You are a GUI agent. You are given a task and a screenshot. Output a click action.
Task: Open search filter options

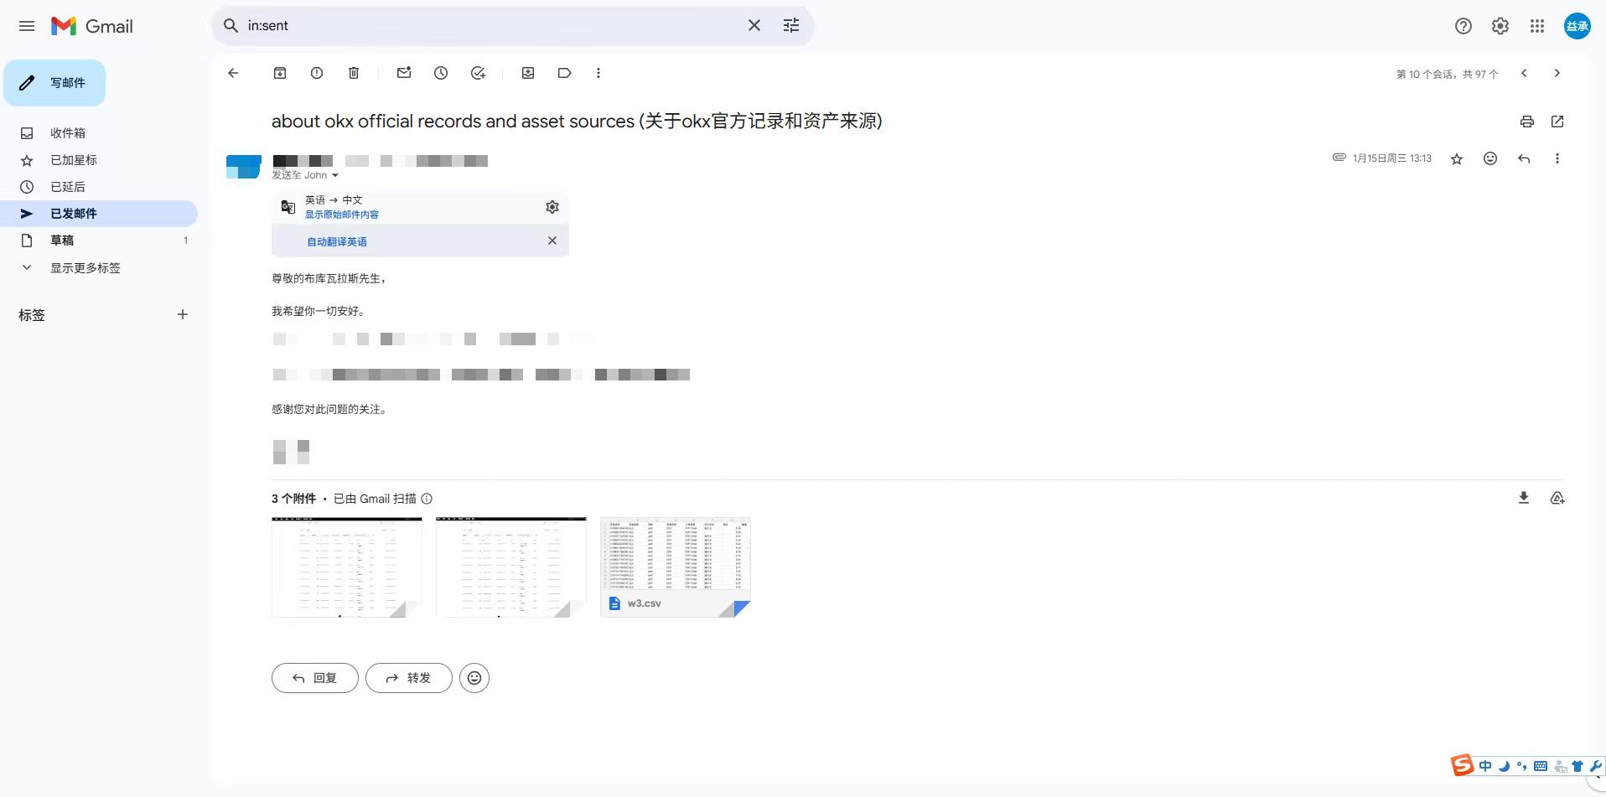click(x=790, y=26)
